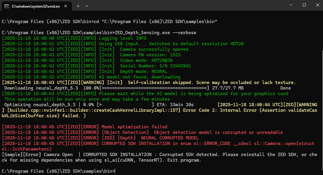Screen dimensions: 323x175
Task: Click the 'Depth mode: NEURAL' log line
Action: (x=144, y=71)
